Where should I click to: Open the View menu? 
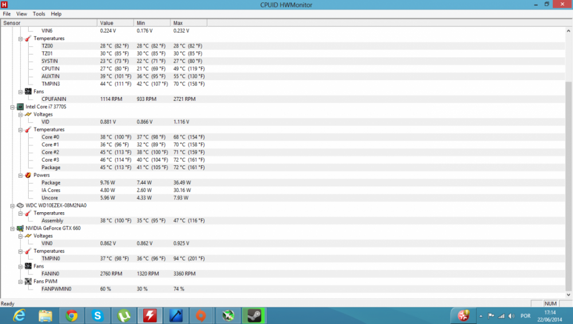[x=22, y=14]
